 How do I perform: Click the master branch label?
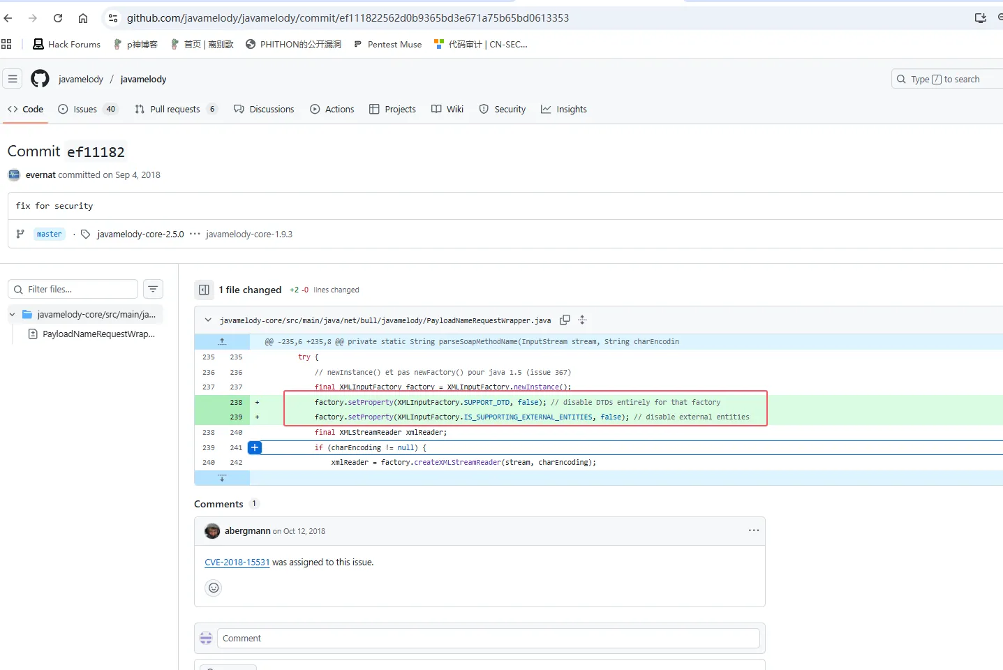(x=50, y=234)
